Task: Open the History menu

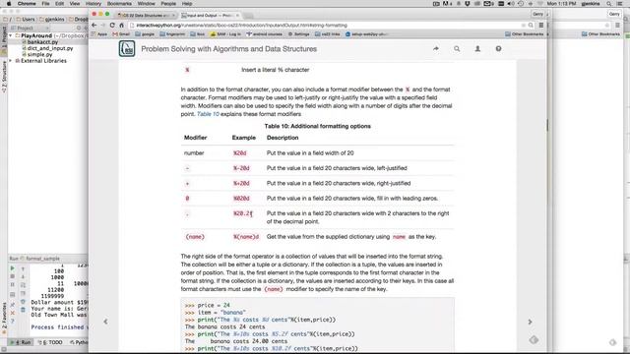Action: click(94, 4)
